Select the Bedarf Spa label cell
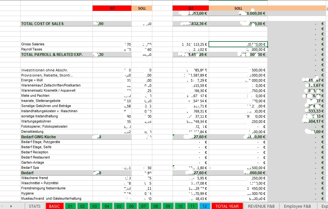This screenshot has height=209, width=328. click(x=31, y=168)
